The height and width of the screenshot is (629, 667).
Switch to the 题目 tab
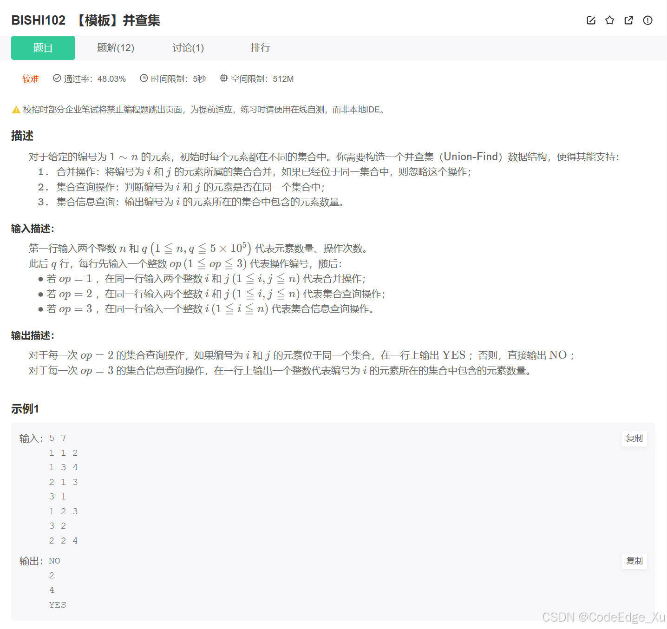tap(43, 48)
